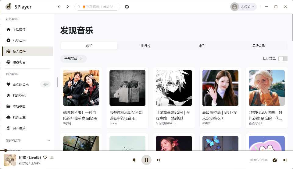Mute the volume using the speaker icon
Image resolution: width=293 pixels, height=169 pixels.
click(285, 160)
